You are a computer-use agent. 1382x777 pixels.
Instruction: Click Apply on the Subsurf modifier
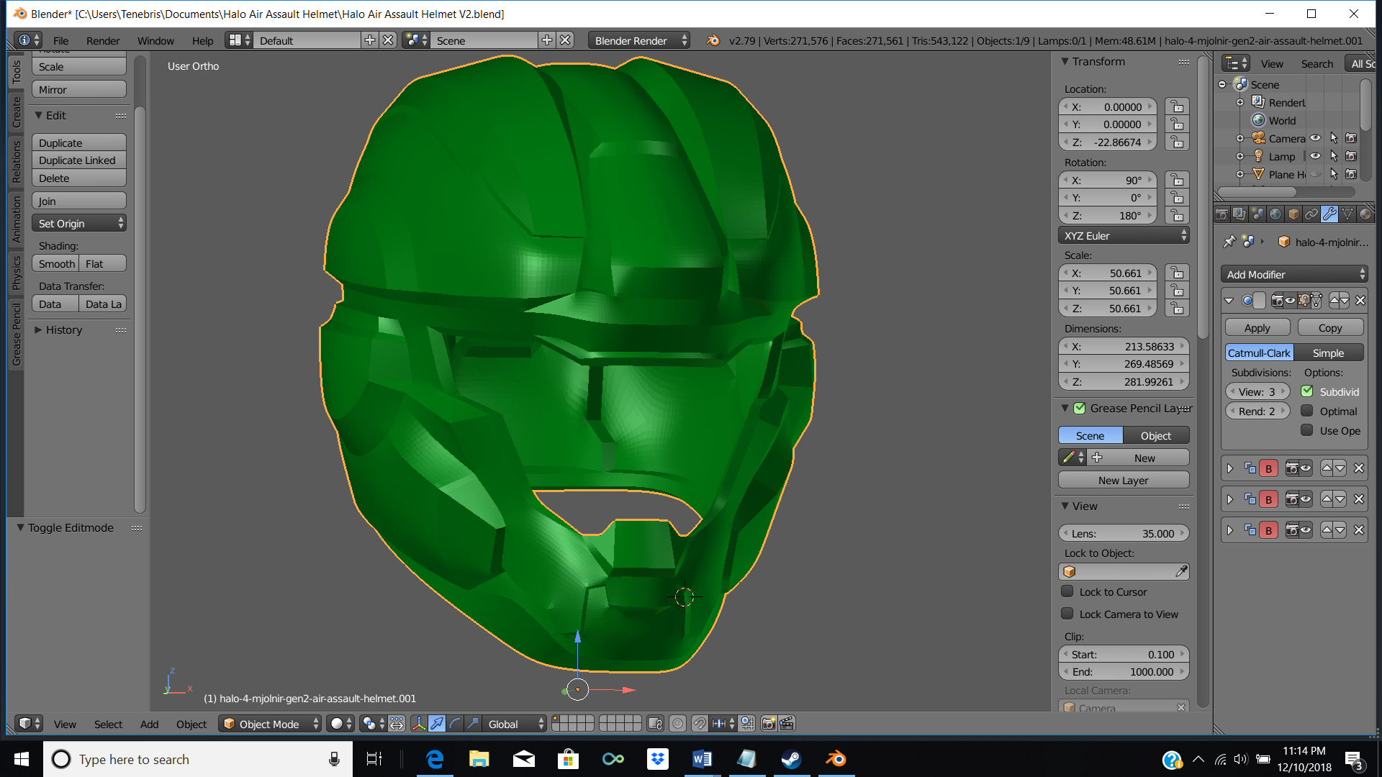[x=1257, y=327]
